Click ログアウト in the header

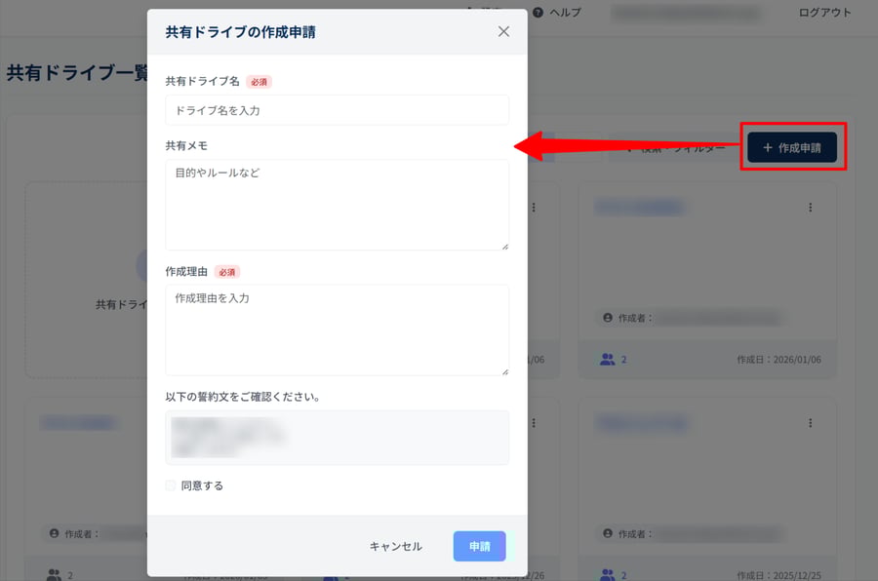click(824, 13)
